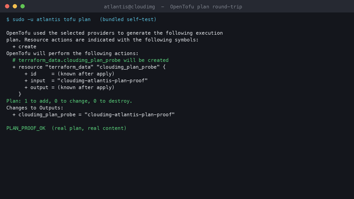Click the green maximize window button
This screenshot has width=354, height=199.
click(x=23, y=6)
